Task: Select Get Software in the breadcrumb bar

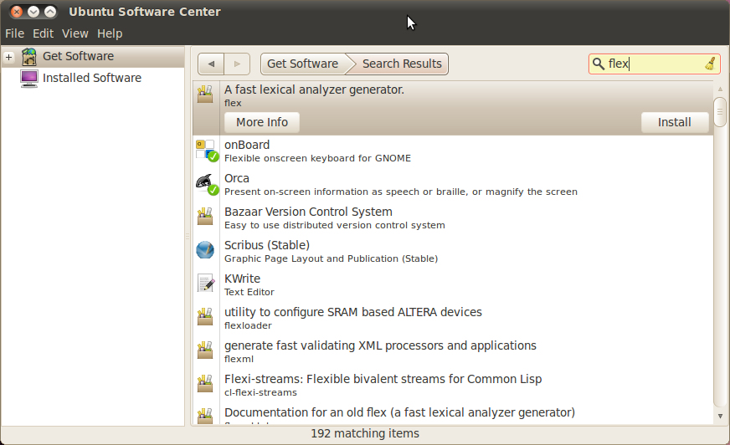Action: tap(302, 64)
